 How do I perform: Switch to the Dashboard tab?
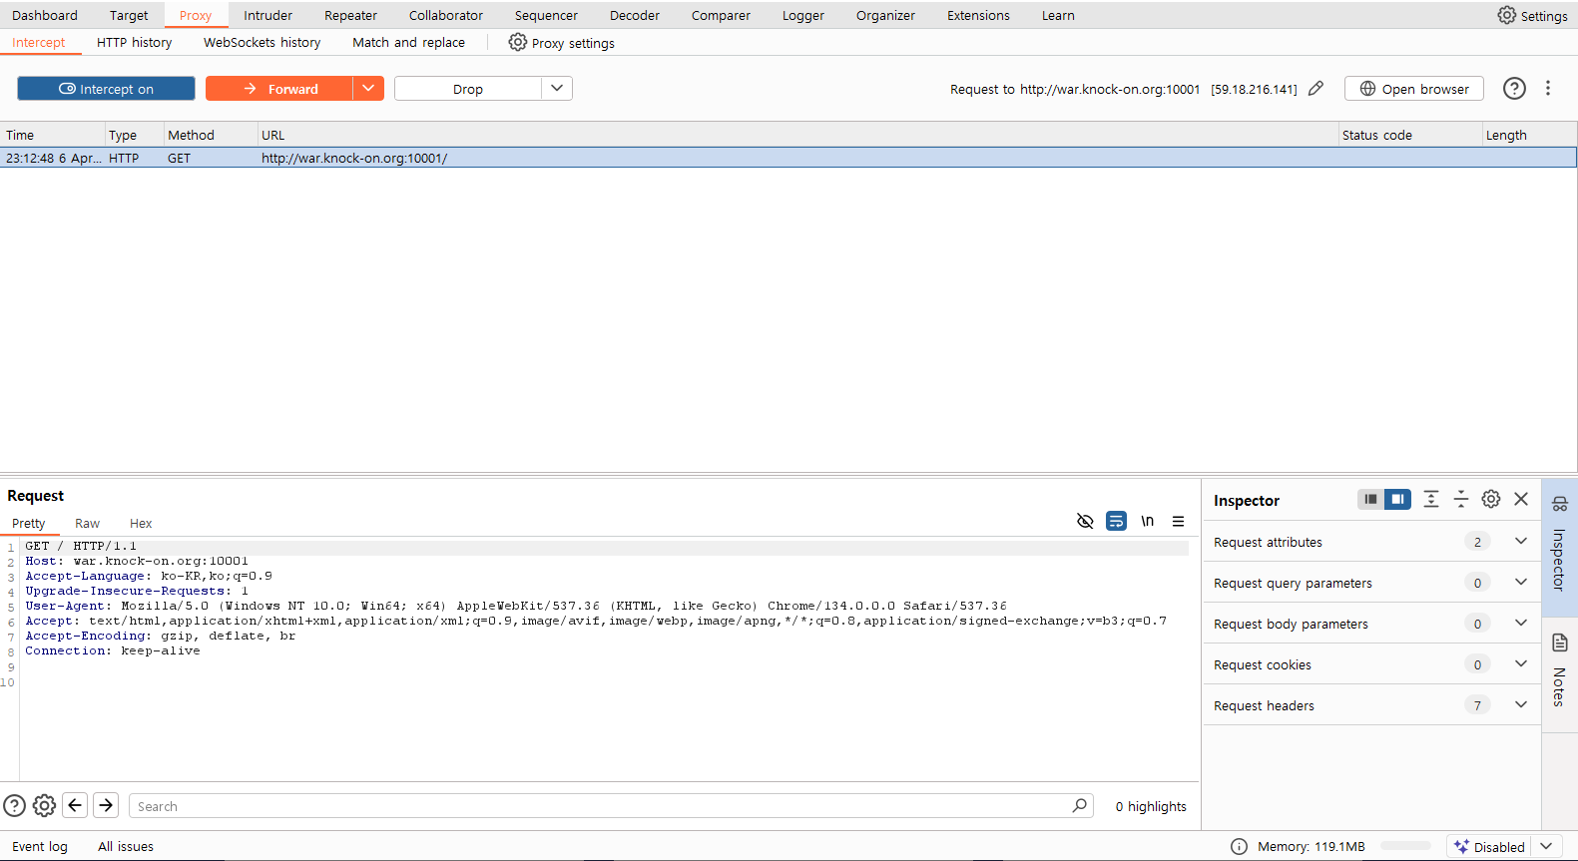pos(45,15)
